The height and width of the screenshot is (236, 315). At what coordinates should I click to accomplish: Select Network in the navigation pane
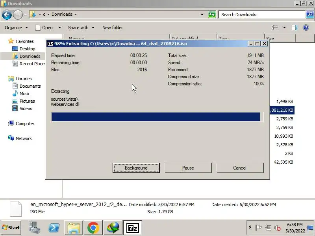point(20,138)
